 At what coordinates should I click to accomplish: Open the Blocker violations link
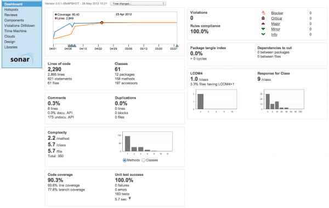(x=277, y=13)
